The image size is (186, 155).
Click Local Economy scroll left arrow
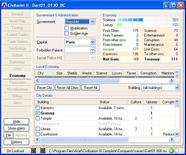point(38,81)
